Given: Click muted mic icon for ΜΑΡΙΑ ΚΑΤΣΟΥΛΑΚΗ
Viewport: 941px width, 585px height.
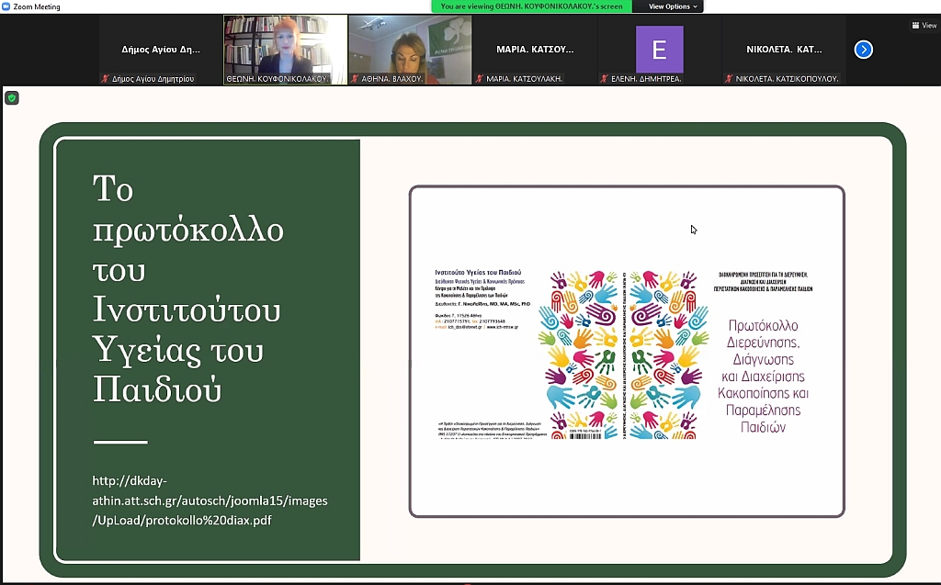Looking at the screenshot, I should point(480,79).
